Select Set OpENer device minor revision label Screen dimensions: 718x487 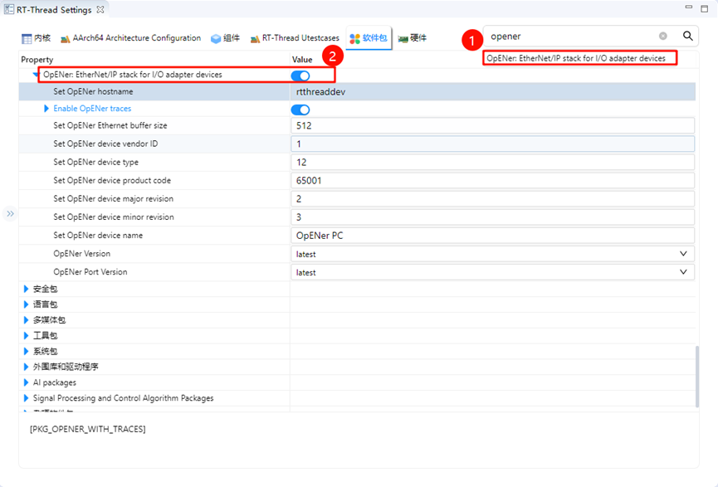114,217
